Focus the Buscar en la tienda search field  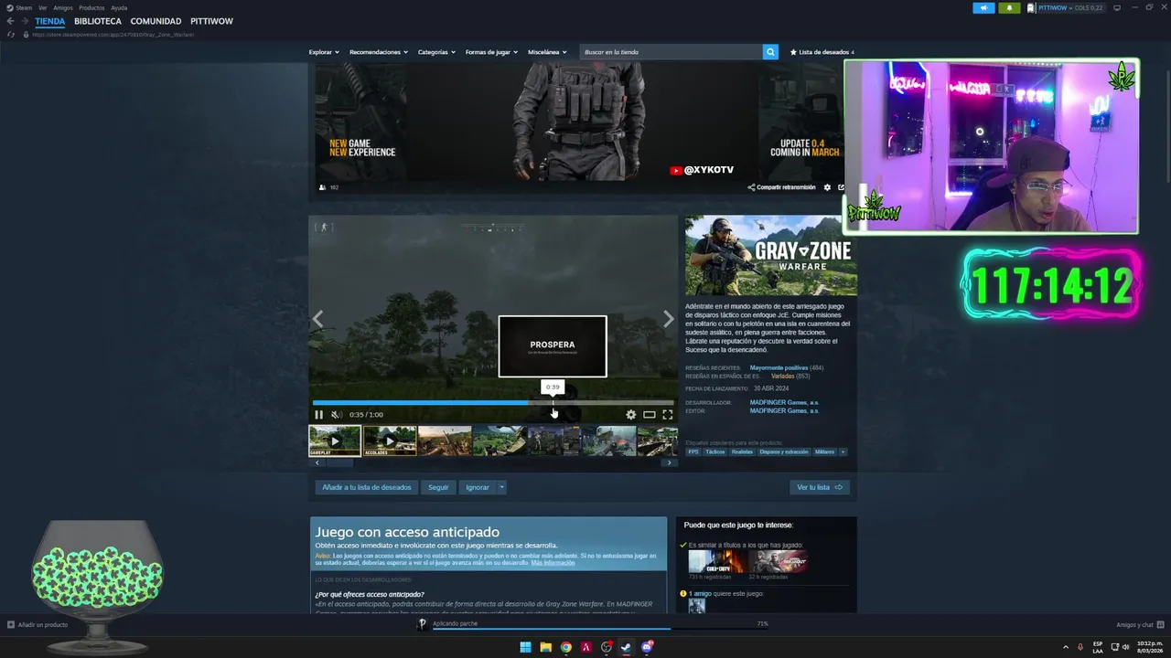point(671,52)
